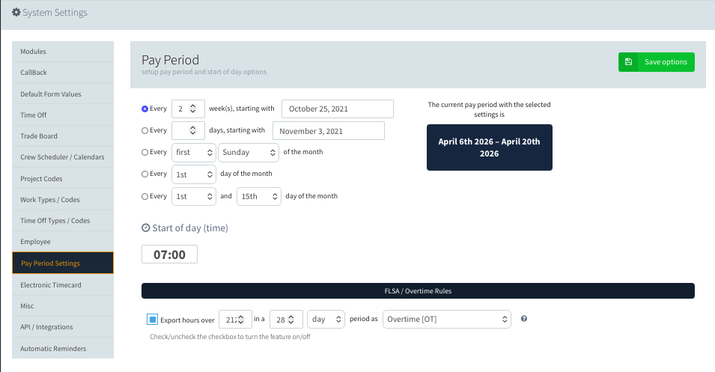Click the System Settings gear icon
Viewport: 715px width, 372px height.
coord(16,12)
